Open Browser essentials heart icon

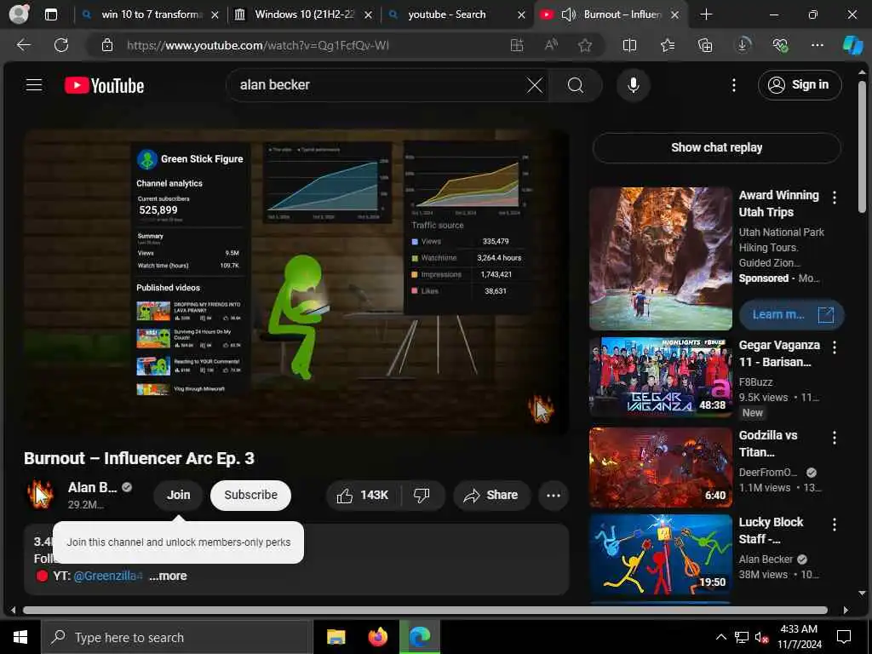(x=780, y=46)
